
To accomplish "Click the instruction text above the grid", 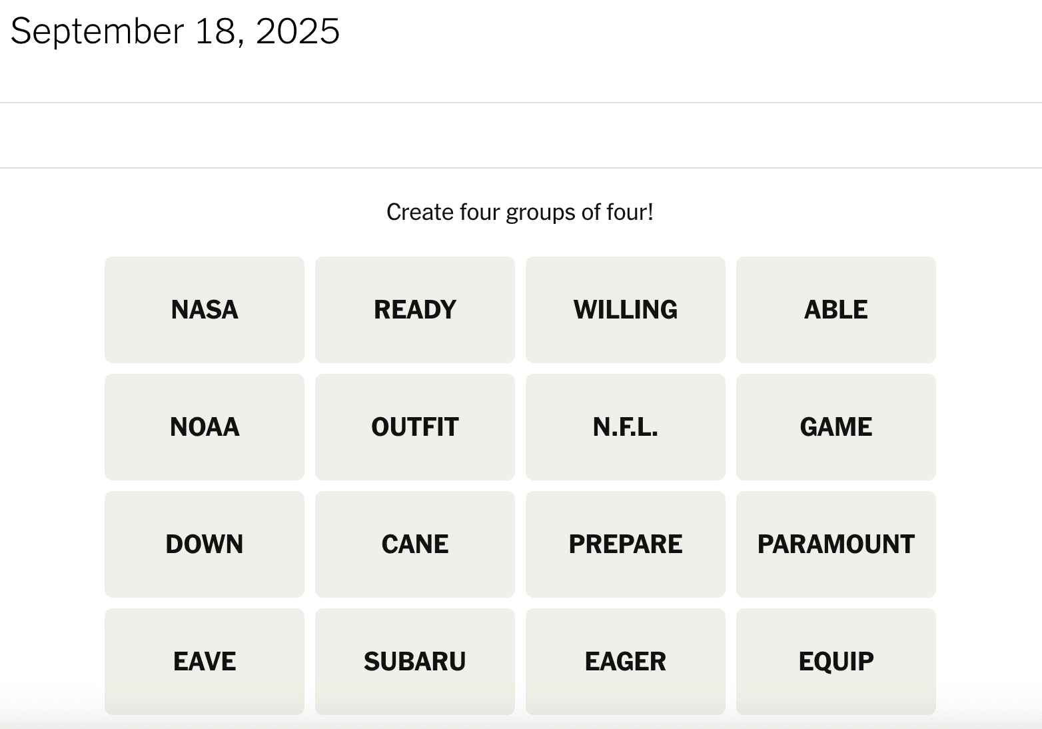I will tap(520, 211).
